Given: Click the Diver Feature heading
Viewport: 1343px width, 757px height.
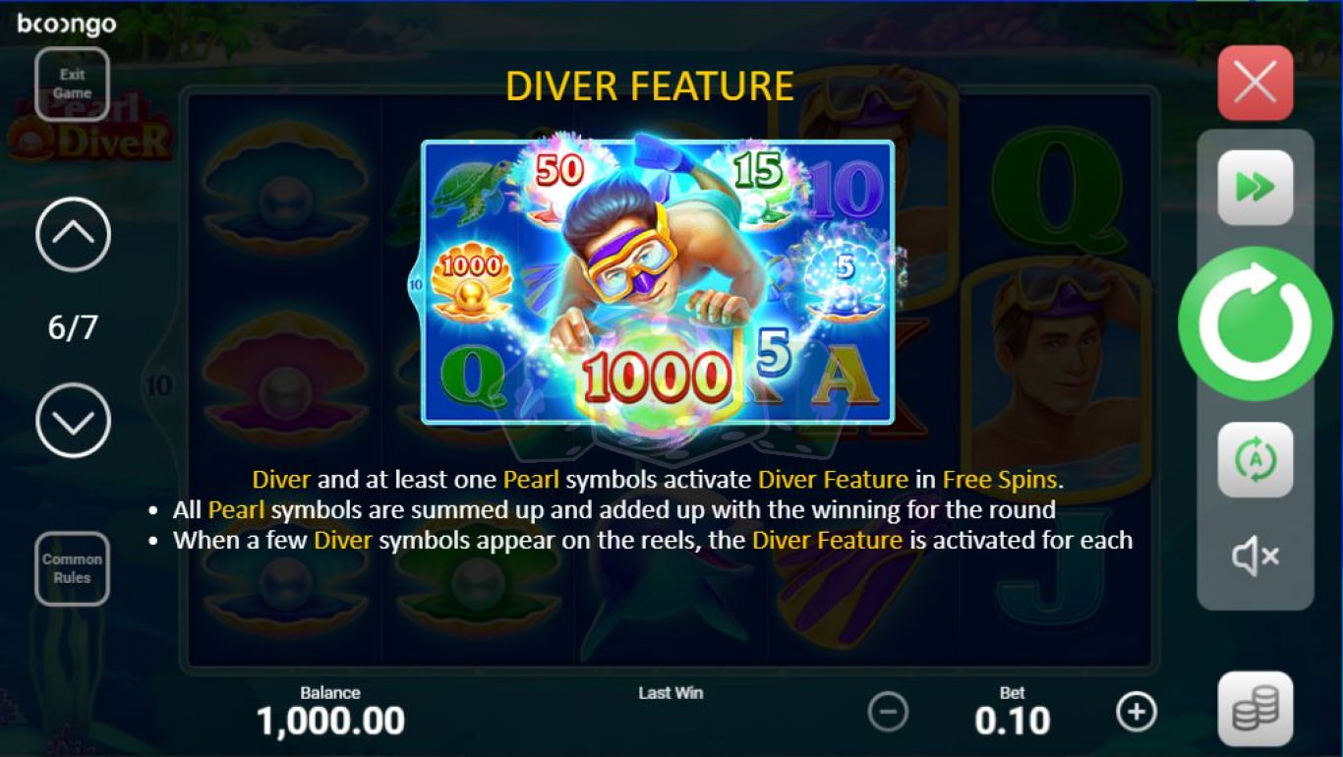Looking at the screenshot, I should (650, 87).
